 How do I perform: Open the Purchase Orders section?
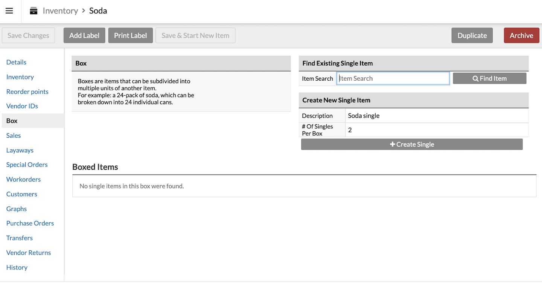point(30,223)
